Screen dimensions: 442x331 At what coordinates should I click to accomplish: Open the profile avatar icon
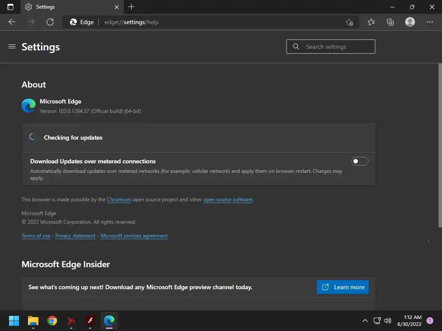coord(410,22)
